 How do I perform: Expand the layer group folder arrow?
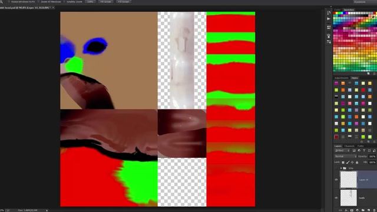click(x=341, y=168)
